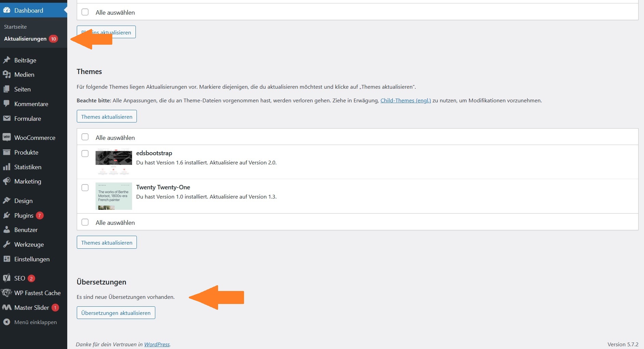The height and width of the screenshot is (349, 644).
Task: Click upper Themes aktualisieren button
Action: pyautogui.click(x=107, y=116)
